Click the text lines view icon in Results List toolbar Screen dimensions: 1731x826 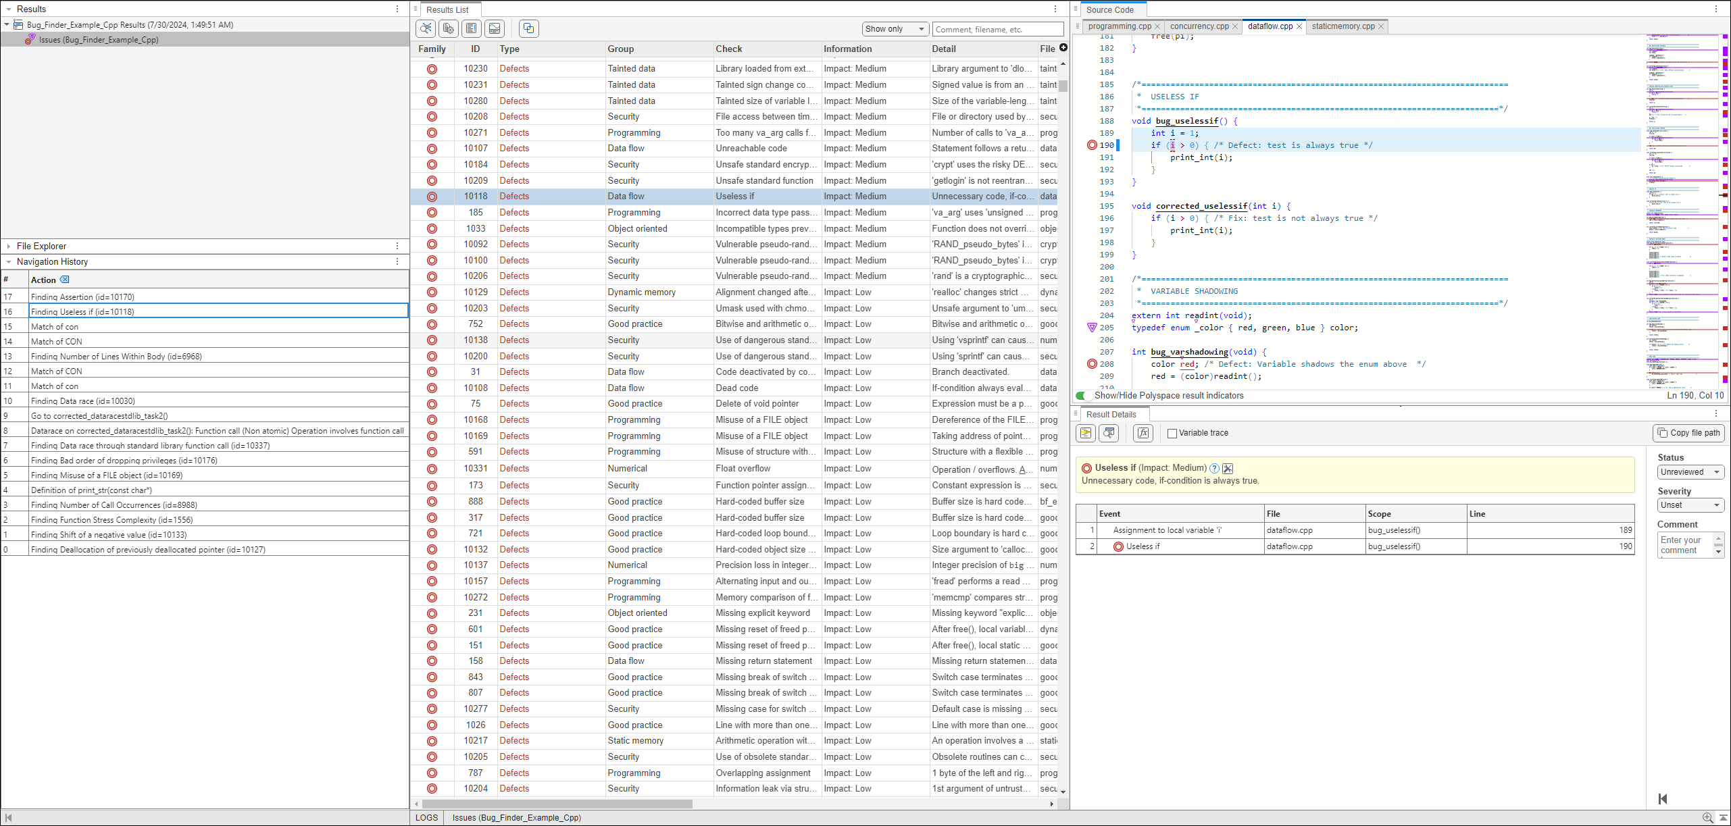point(472,28)
